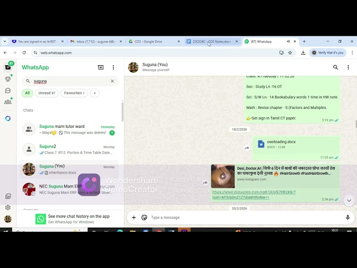The width and height of the screenshot is (357, 268).
Task: Open the Channels icon in sidebar
Action: coord(8,90)
